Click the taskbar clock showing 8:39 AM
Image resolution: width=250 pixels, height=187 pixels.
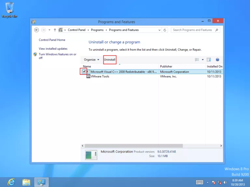tap(238, 182)
